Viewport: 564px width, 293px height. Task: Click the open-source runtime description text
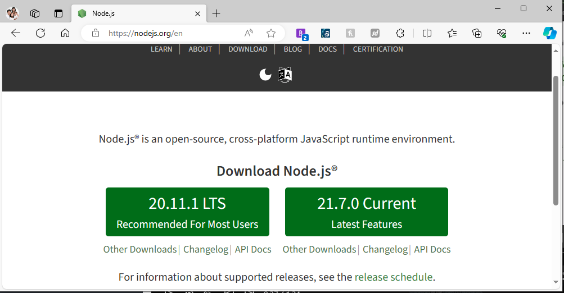point(277,139)
